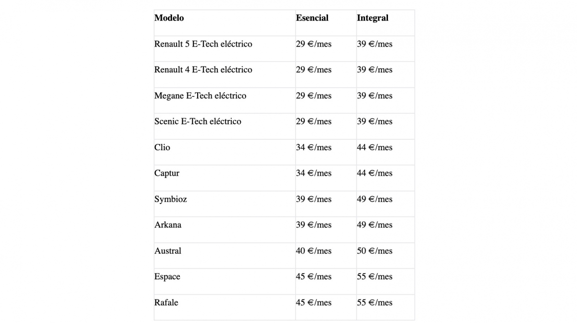Select Rafale's Integral price 55 €/mes
This screenshot has width=577, height=323.
click(x=375, y=303)
